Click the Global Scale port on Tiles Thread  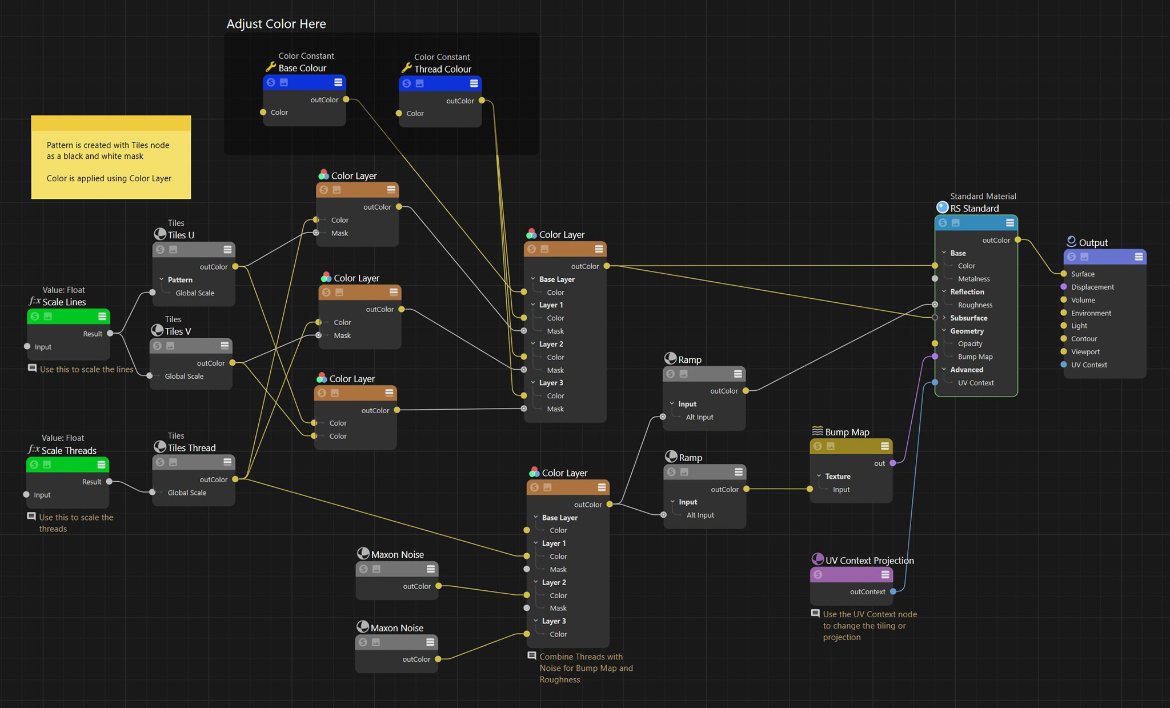pyautogui.click(x=152, y=492)
